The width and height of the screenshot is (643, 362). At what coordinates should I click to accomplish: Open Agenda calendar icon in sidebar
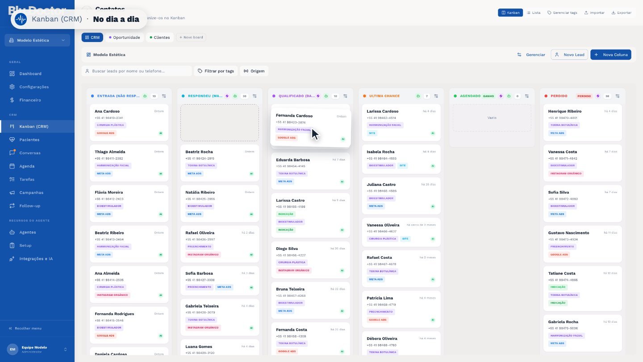12,166
